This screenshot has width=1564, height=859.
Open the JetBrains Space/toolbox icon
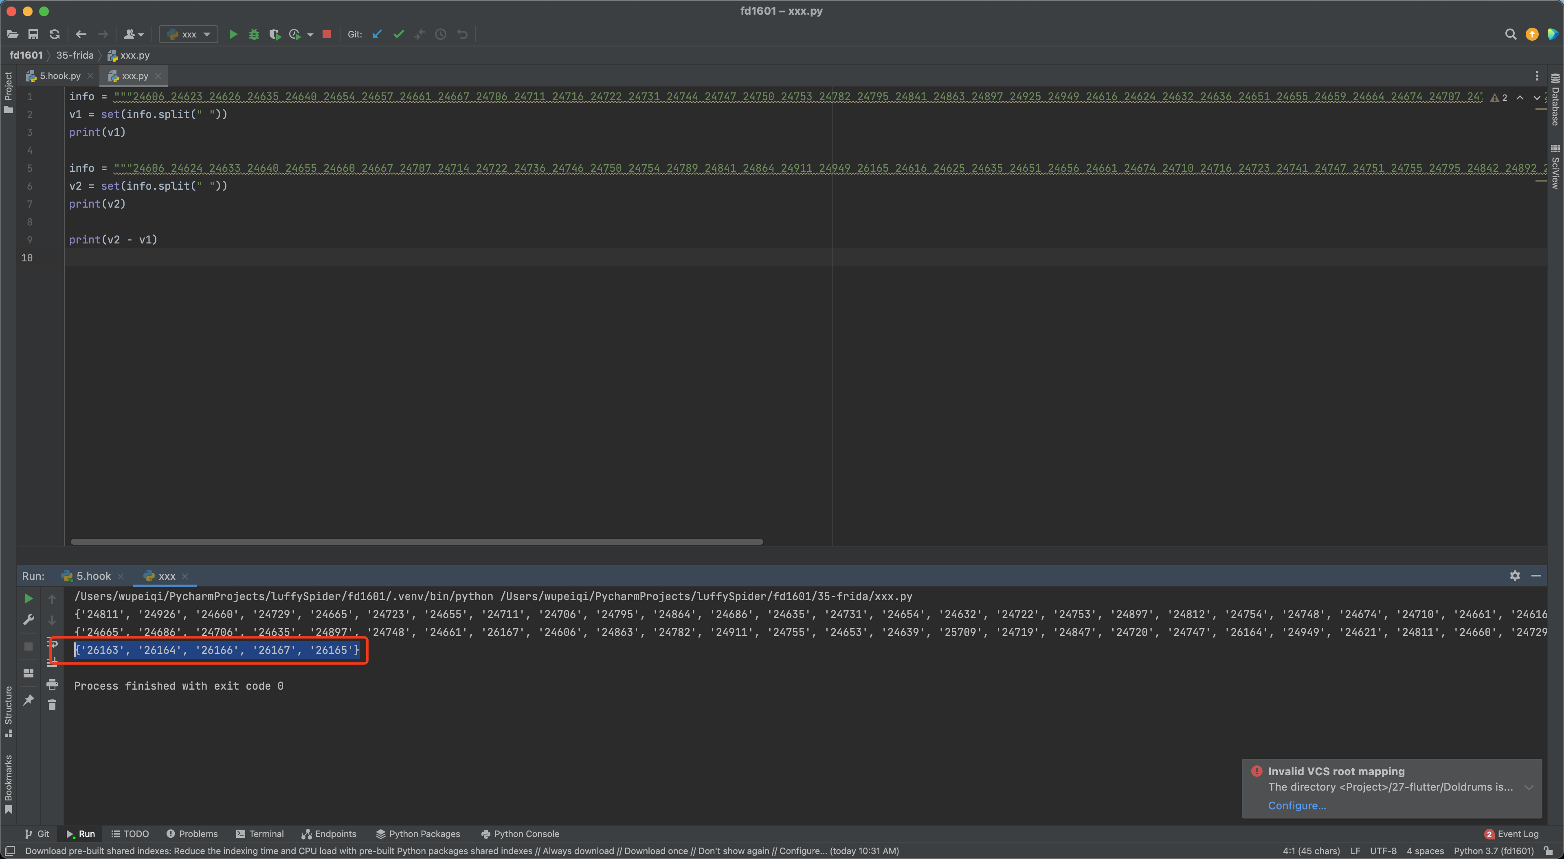1553,35
